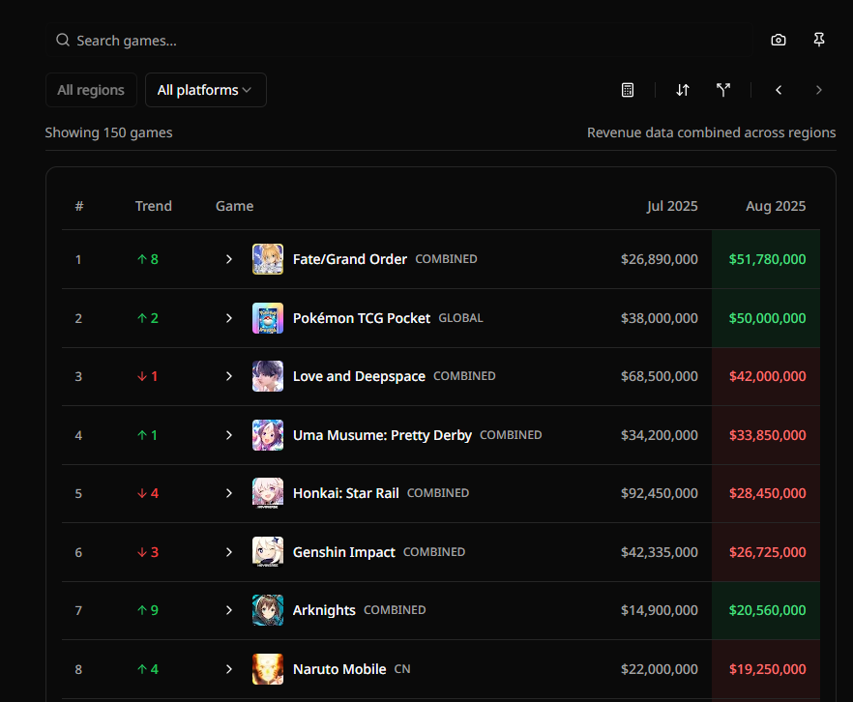Click the $33,850,000 August value
The height and width of the screenshot is (702, 853).
pos(767,435)
